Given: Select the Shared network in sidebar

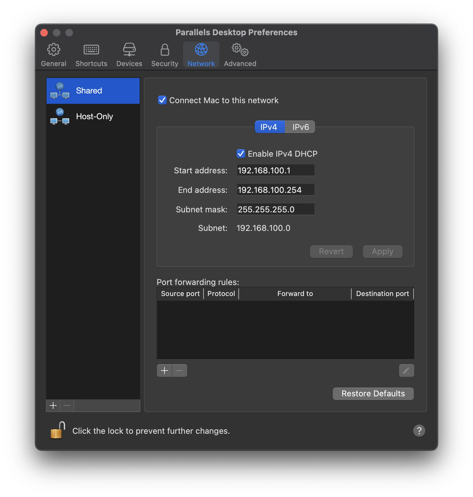Looking at the screenshot, I should (x=93, y=91).
